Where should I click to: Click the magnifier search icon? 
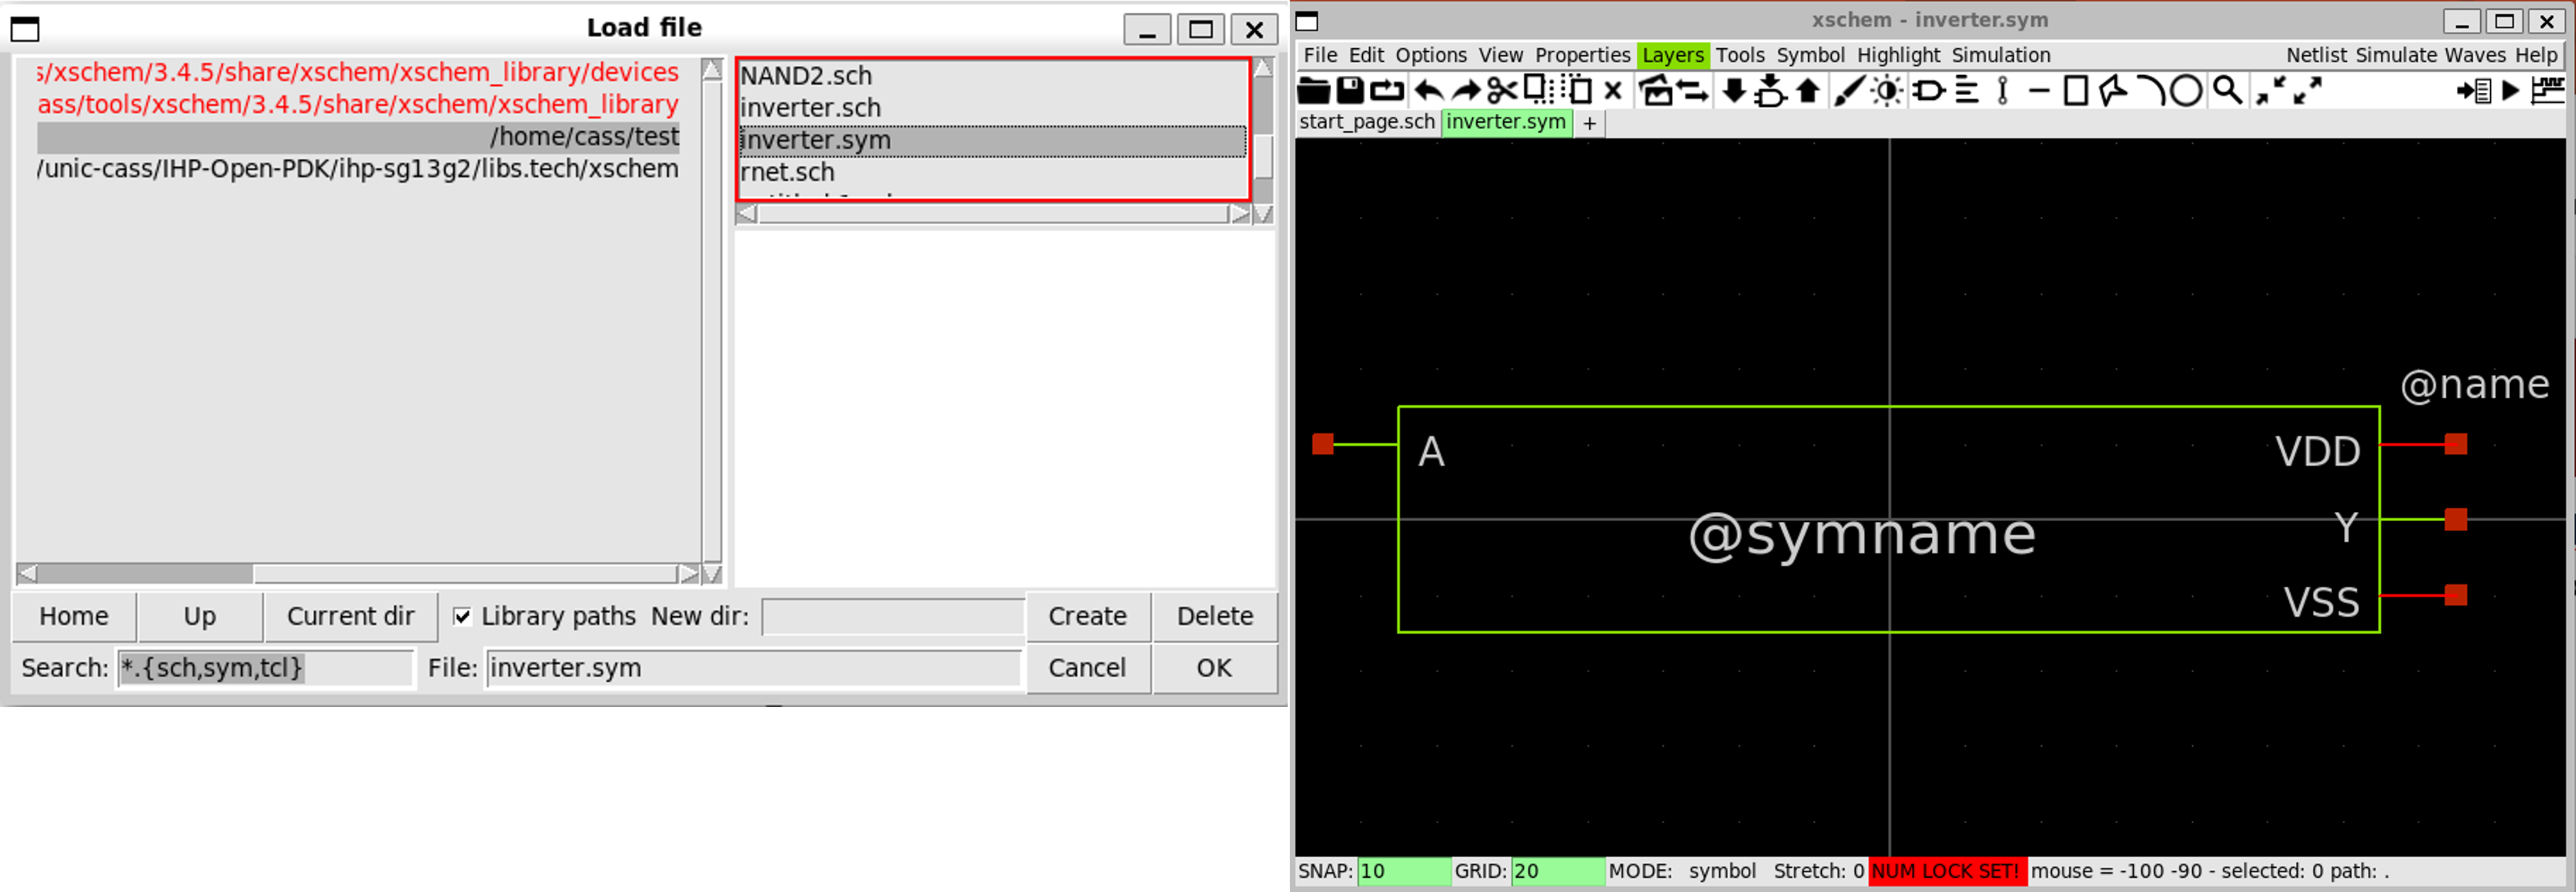click(x=2226, y=91)
